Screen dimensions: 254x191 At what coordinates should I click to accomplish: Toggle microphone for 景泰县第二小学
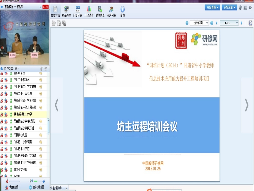[x=2, y=114]
